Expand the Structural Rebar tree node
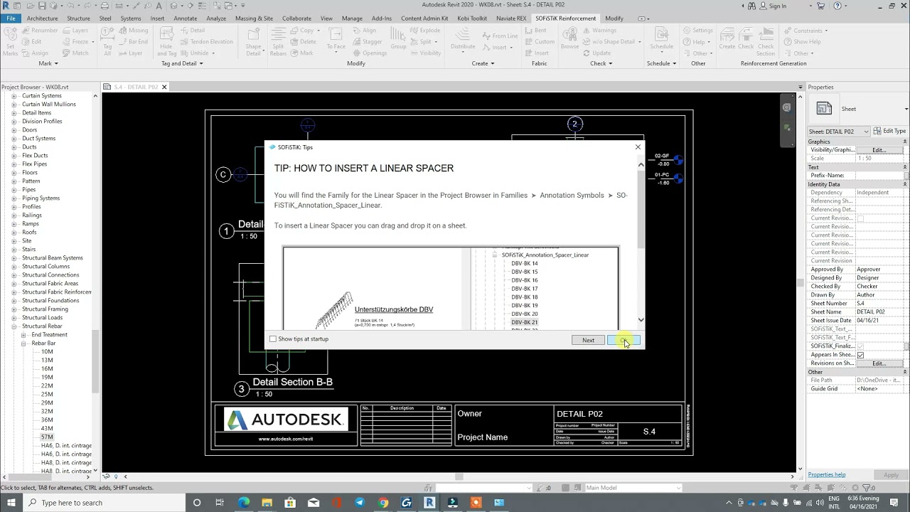The image size is (910, 512). coord(14,326)
